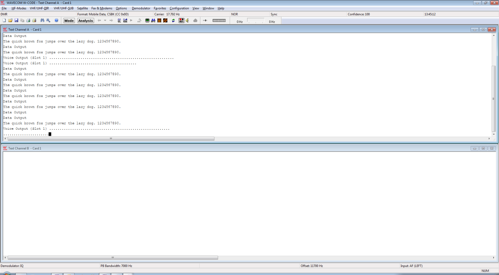Open the HF-Modes menu
The height and width of the screenshot is (275, 499).
click(x=19, y=8)
